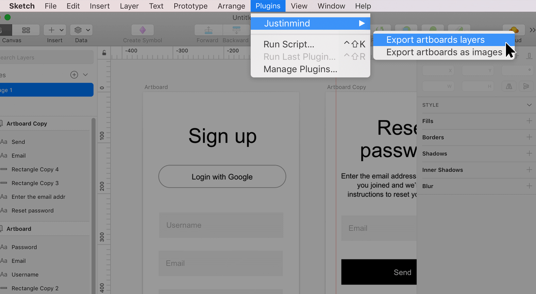Collapse the pages list chevron

85,75
